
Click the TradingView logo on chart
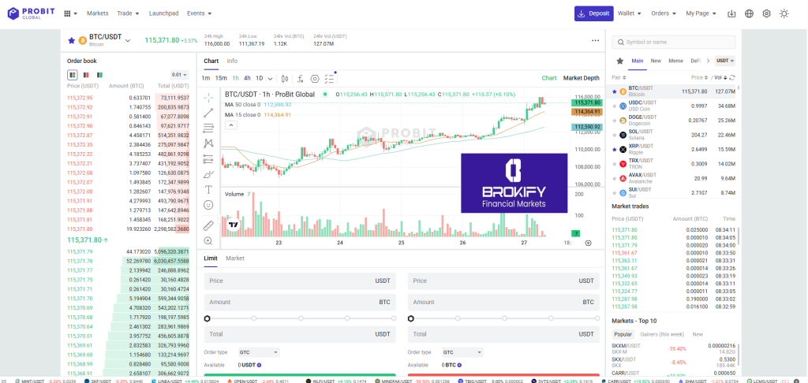point(234,225)
